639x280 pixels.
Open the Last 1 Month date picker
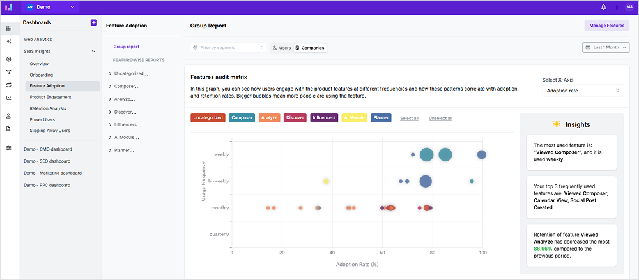606,48
